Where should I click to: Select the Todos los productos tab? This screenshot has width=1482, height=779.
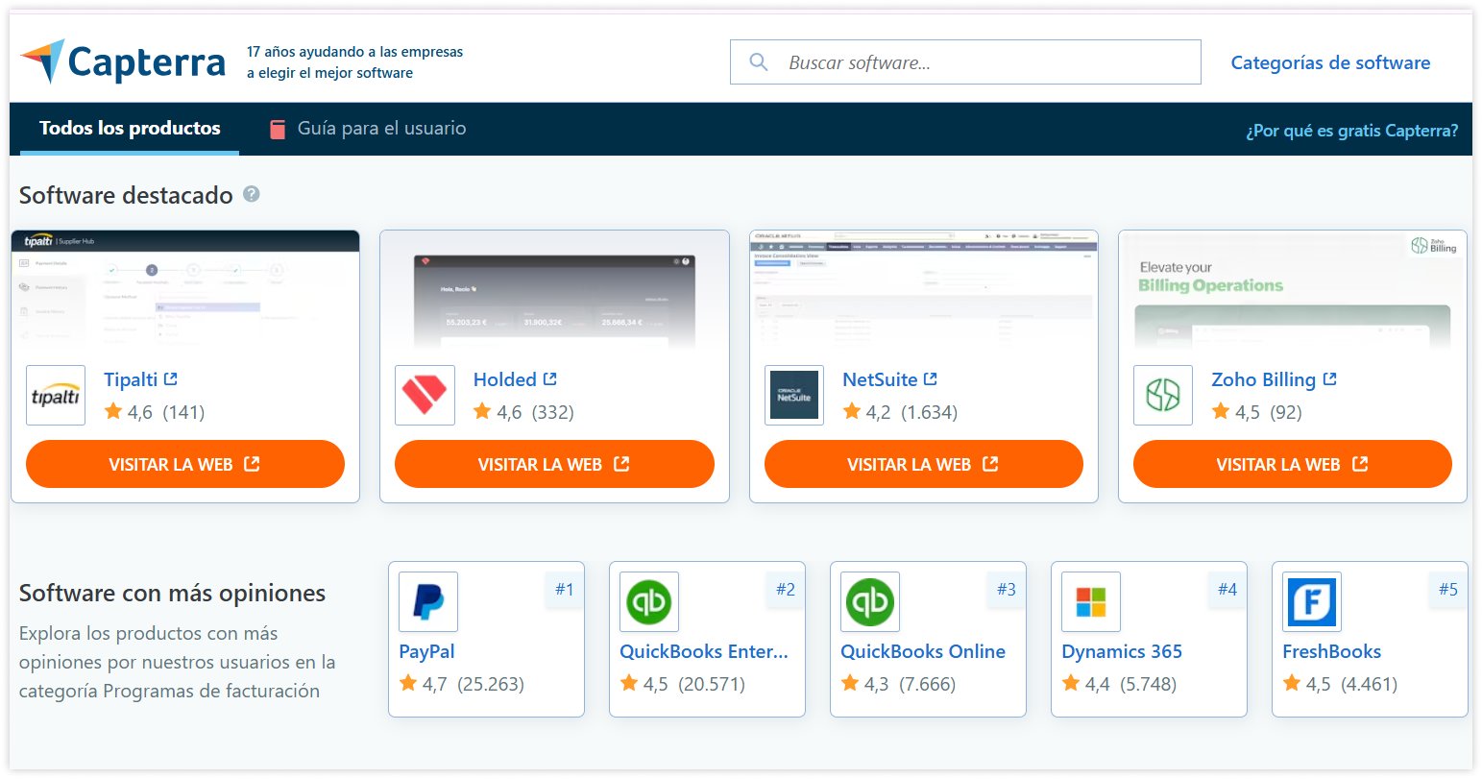[130, 129]
